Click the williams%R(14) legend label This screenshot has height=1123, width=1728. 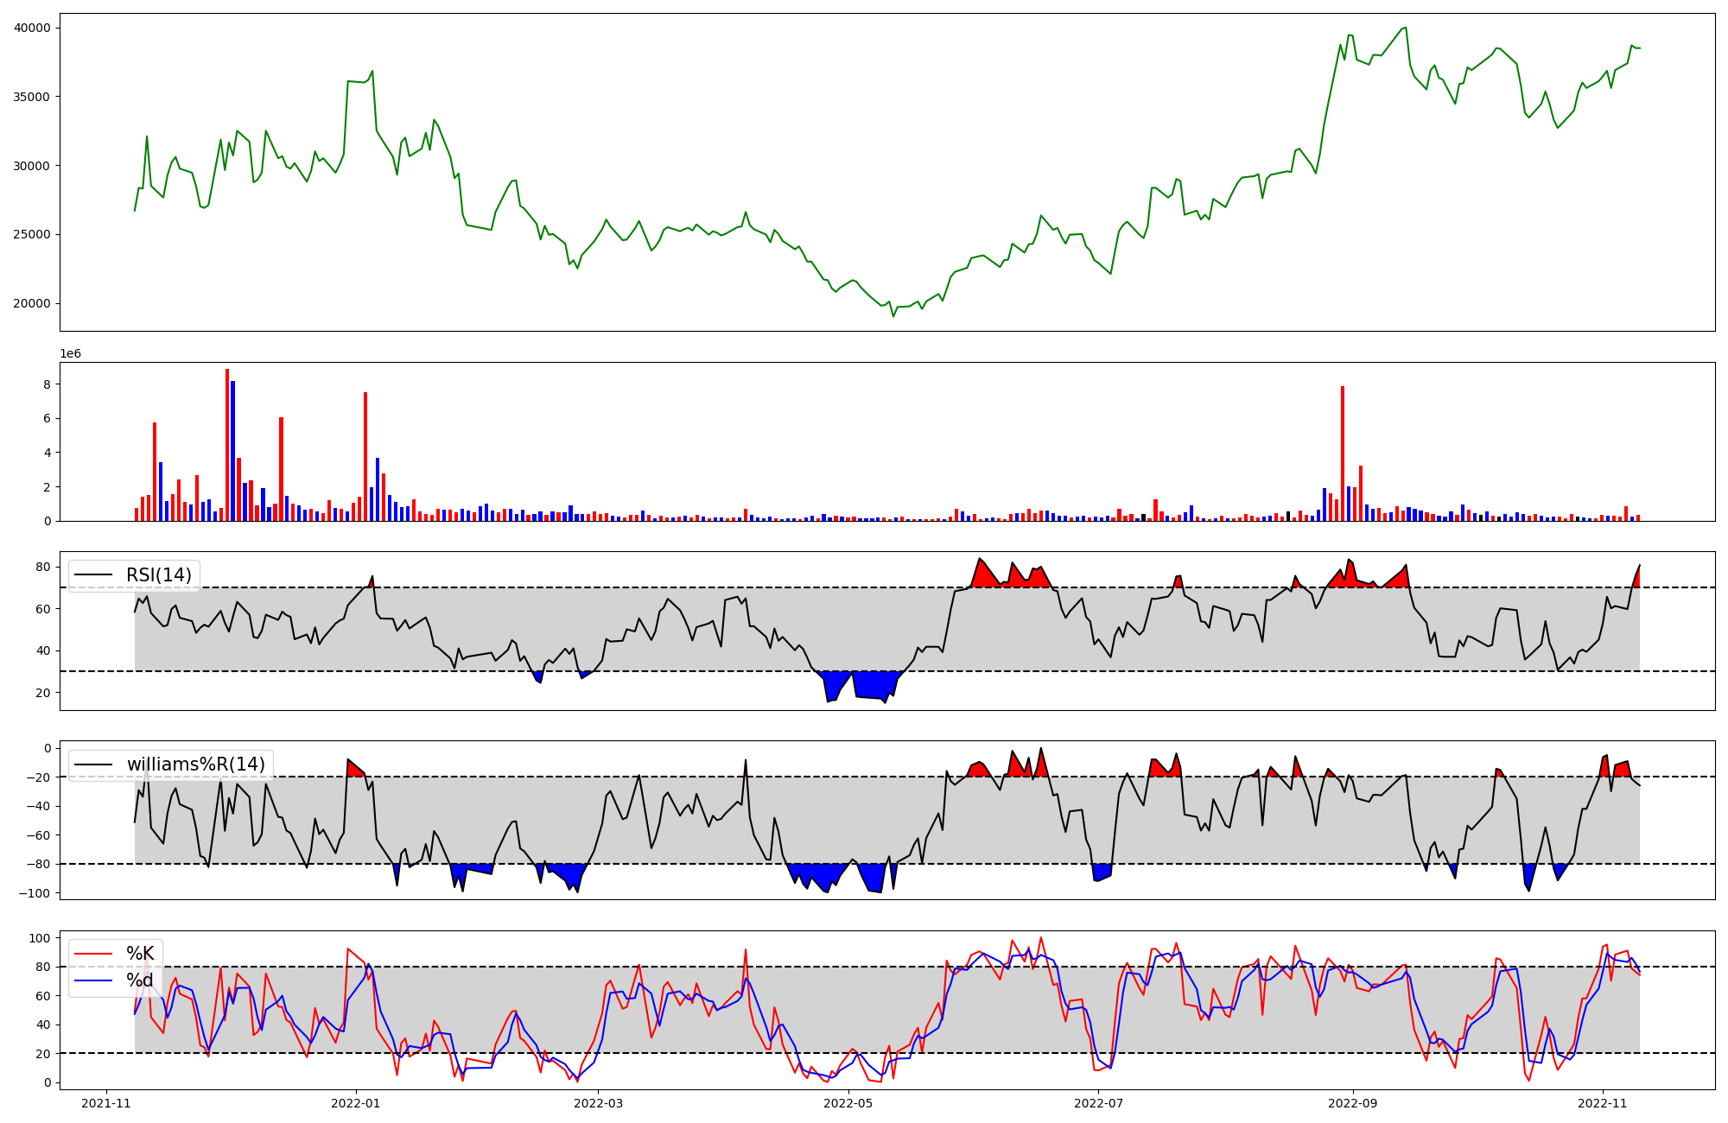point(195,765)
